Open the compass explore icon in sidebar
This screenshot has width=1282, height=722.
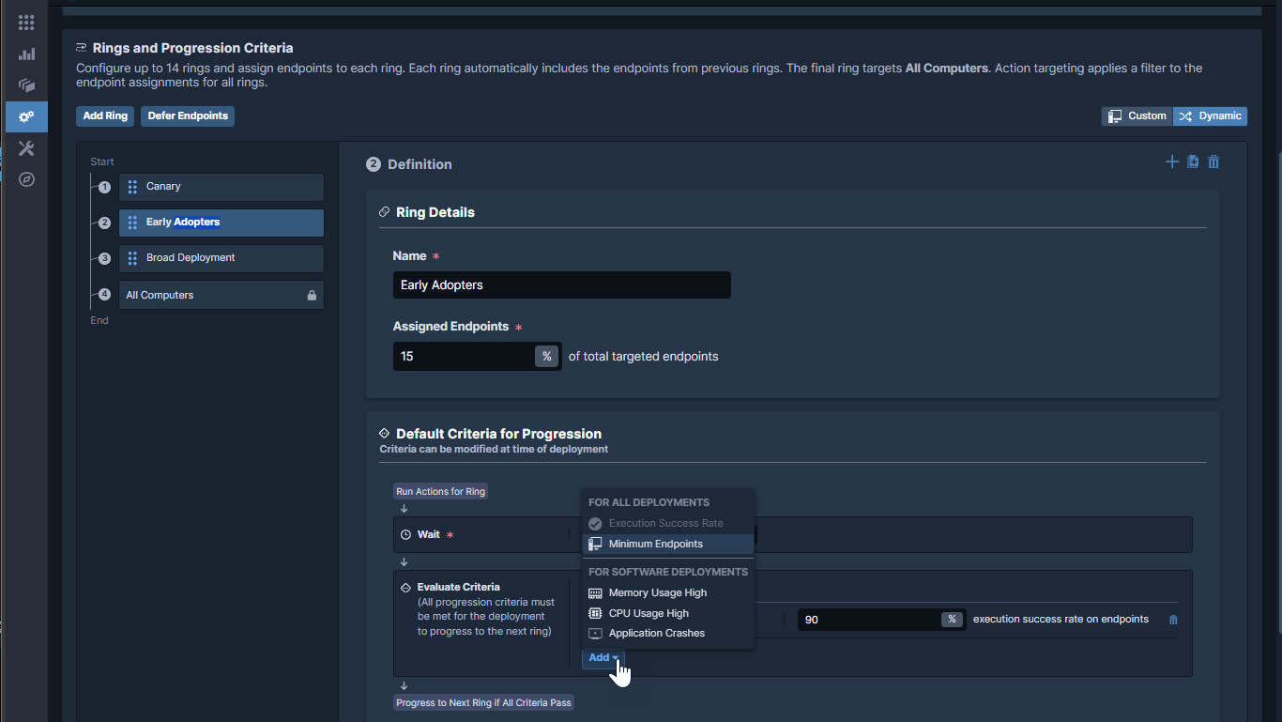tap(26, 179)
